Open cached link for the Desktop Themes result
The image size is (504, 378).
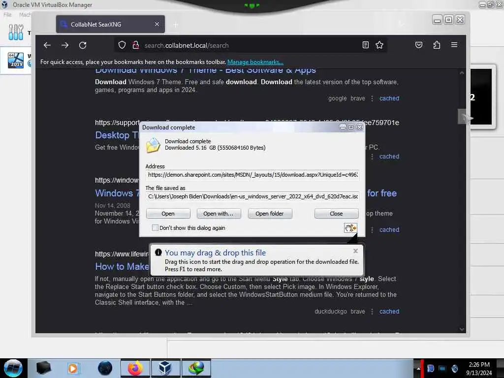(389, 157)
